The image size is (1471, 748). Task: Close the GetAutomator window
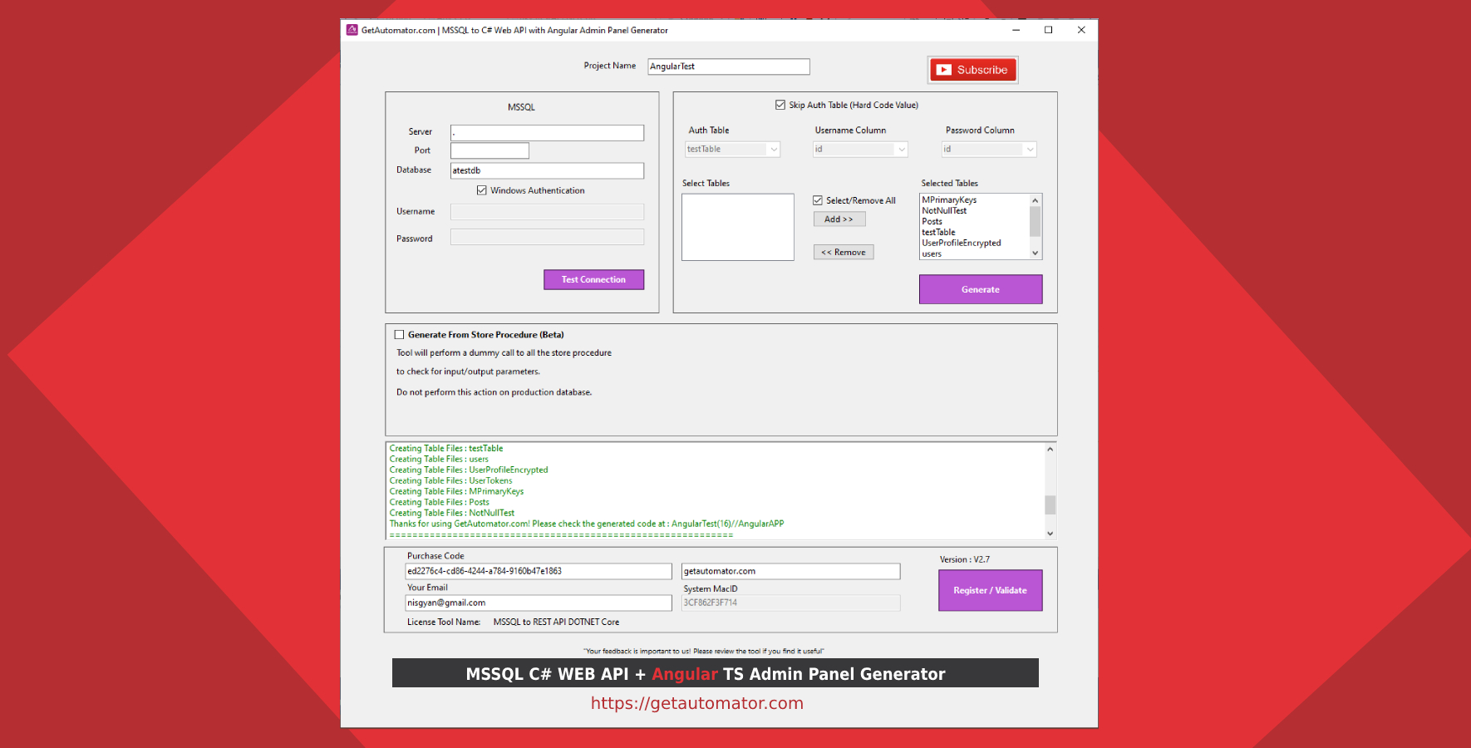[1081, 30]
